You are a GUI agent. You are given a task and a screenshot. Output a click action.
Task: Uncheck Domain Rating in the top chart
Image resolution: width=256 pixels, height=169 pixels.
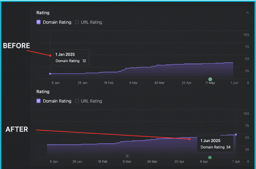[x=39, y=22]
